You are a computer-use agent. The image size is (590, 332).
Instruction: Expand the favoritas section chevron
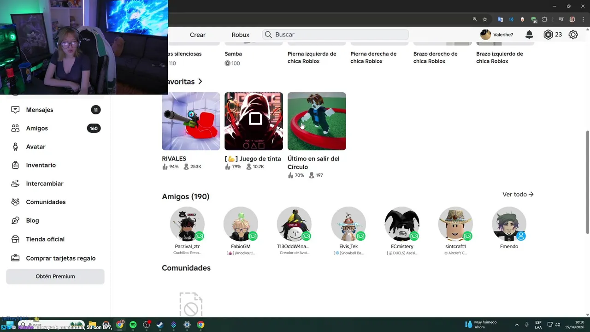[200, 82]
